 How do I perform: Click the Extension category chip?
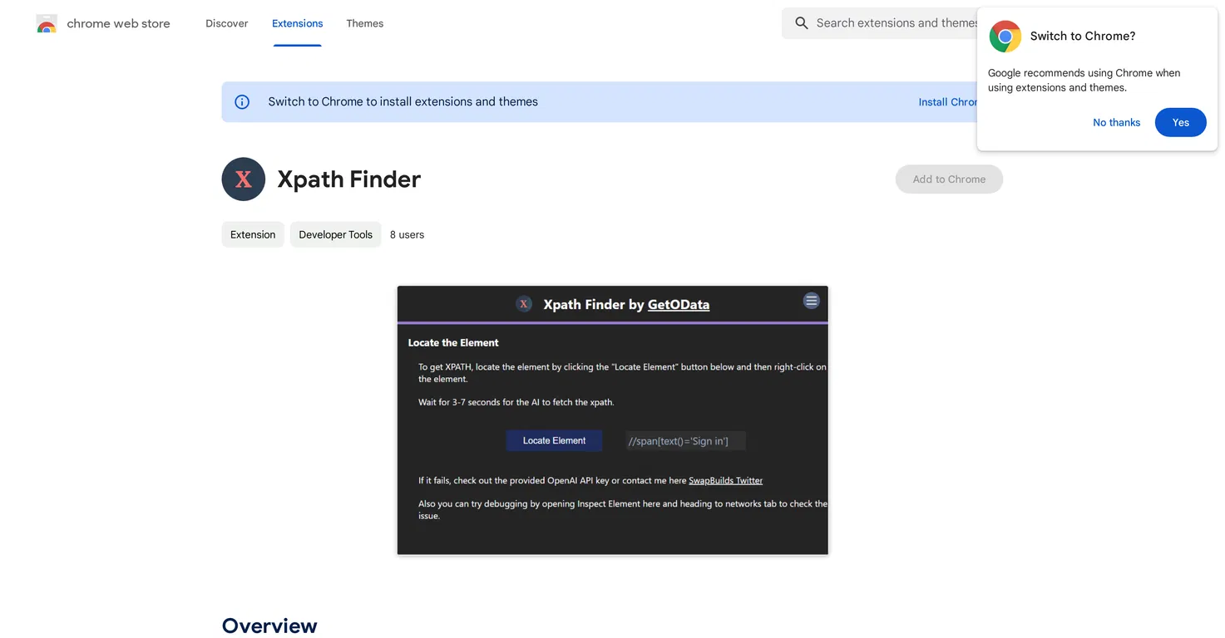[x=253, y=235]
